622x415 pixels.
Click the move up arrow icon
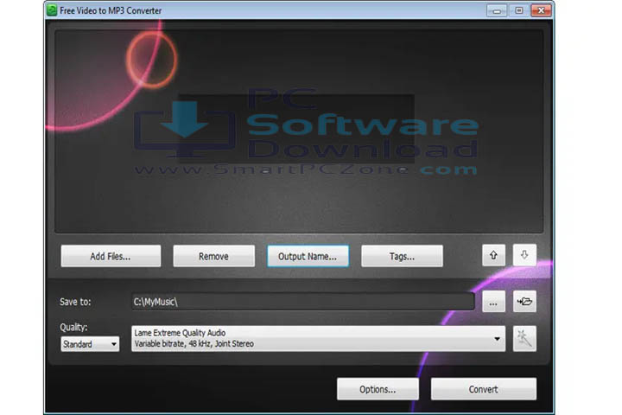click(x=493, y=255)
